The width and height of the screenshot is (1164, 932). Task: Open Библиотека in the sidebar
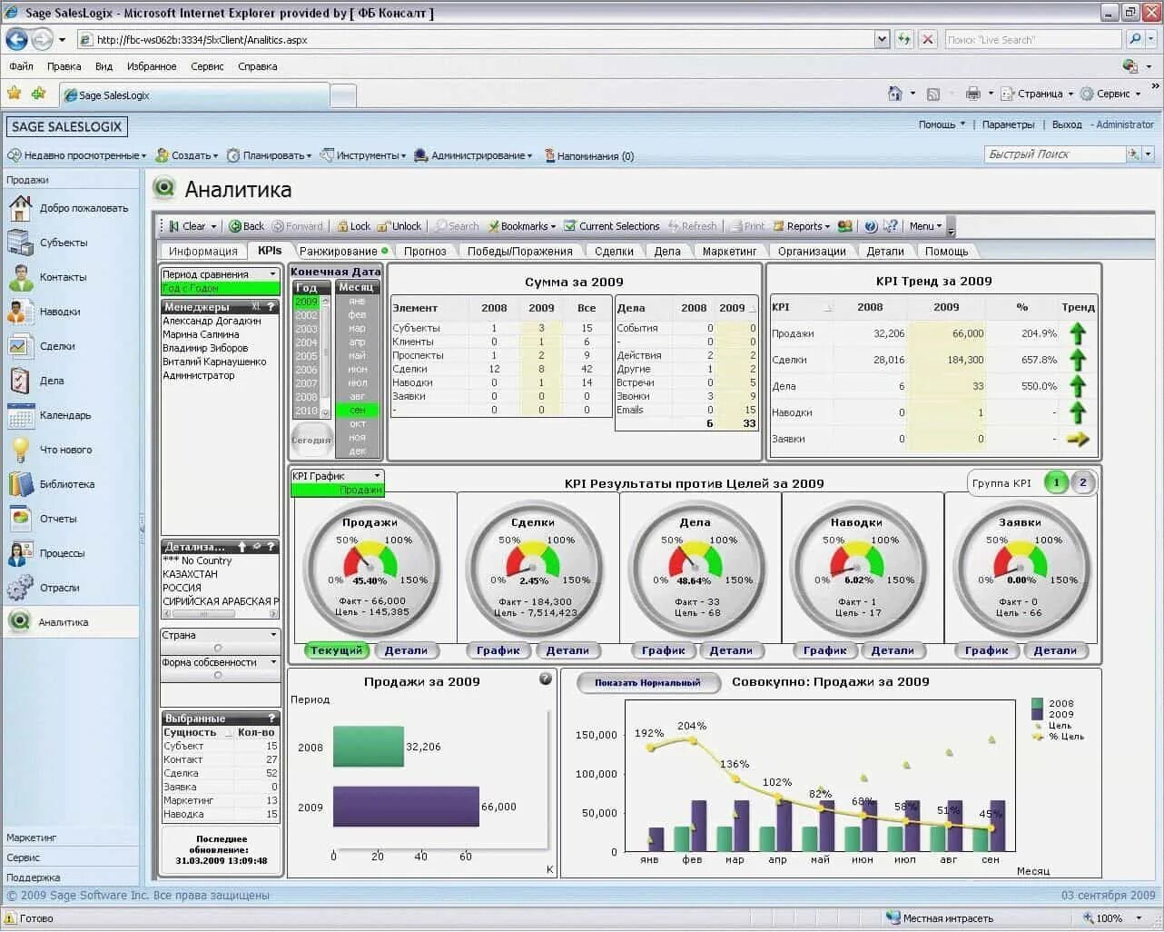click(66, 485)
